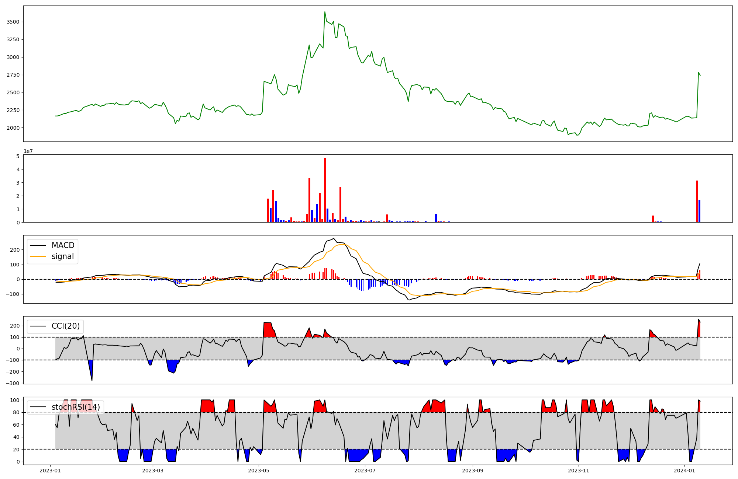Click the 2024-01 x-axis date label
This screenshot has width=738, height=479.
684,471
